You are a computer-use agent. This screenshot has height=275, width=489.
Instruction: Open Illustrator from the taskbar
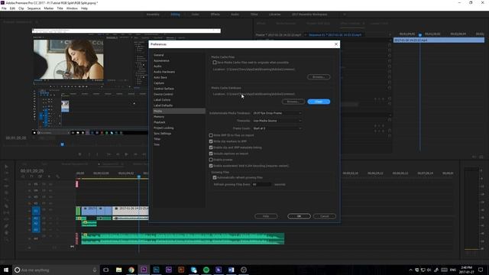point(181,270)
